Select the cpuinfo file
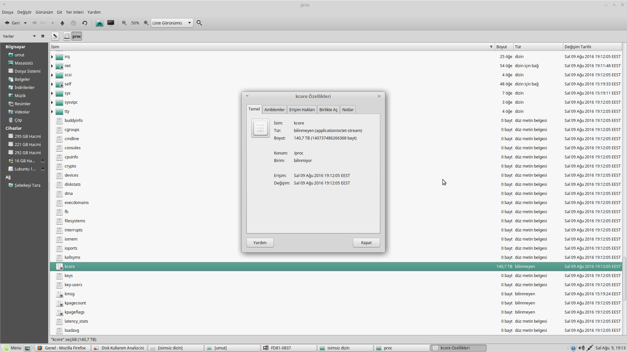Image resolution: width=627 pixels, height=352 pixels. click(x=71, y=157)
